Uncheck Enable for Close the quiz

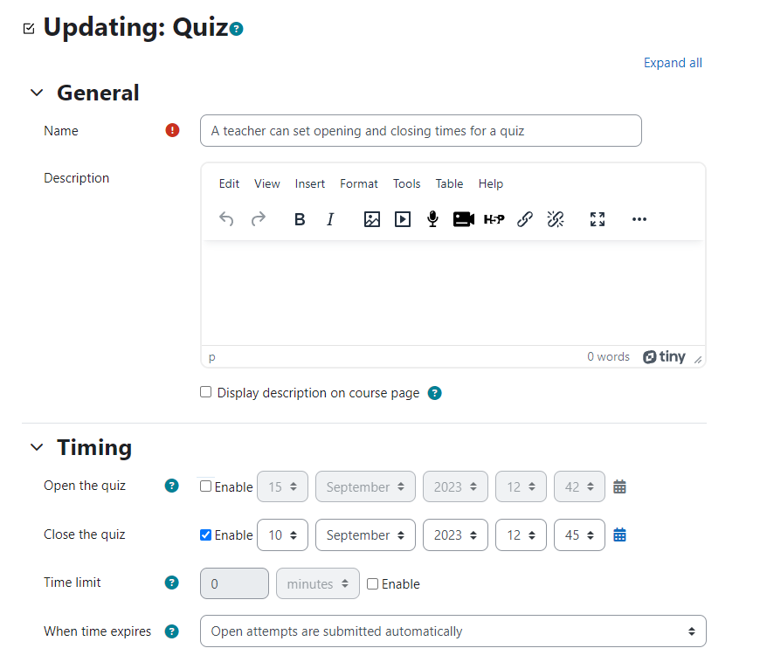pyautogui.click(x=205, y=534)
